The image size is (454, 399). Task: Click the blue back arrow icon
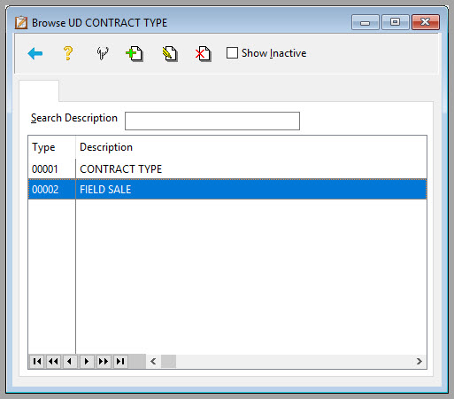point(35,53)
